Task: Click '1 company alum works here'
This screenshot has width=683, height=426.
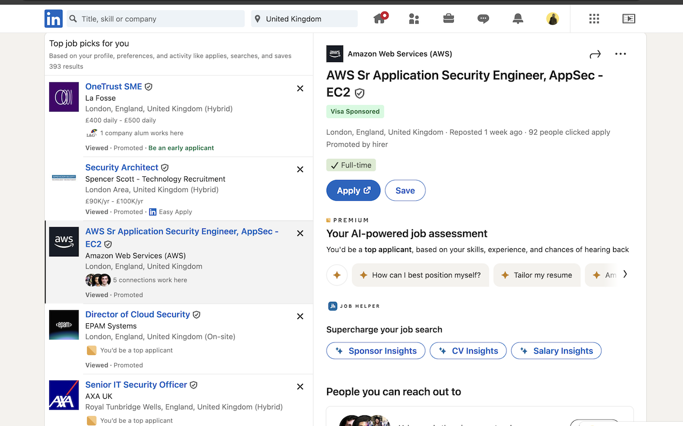Action: tap(141, 133)
